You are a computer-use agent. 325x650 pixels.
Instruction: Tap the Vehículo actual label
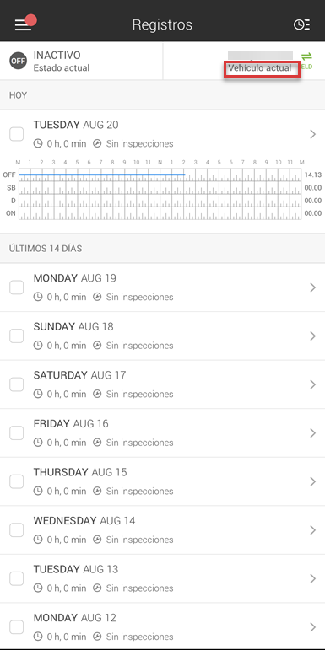click(x=260, y=68)
